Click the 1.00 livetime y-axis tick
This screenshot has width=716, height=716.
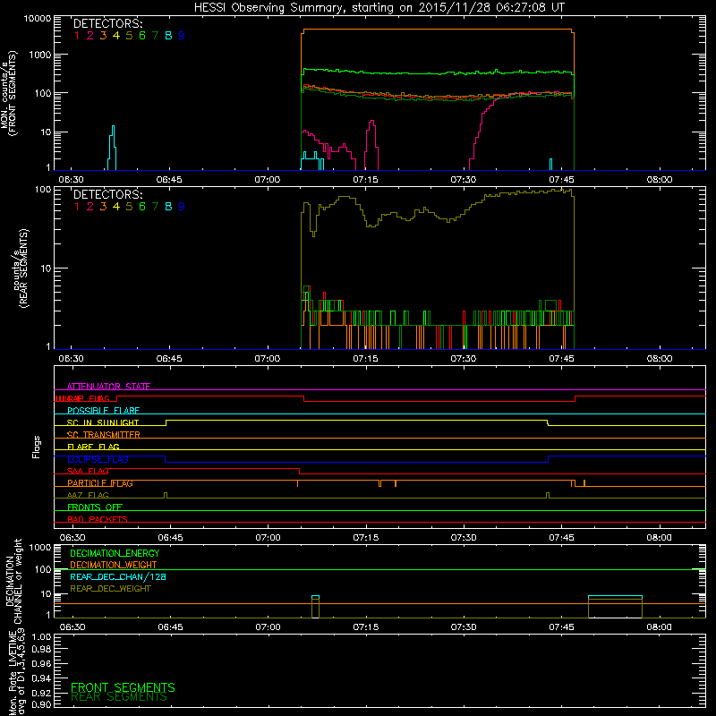[41, 636]
